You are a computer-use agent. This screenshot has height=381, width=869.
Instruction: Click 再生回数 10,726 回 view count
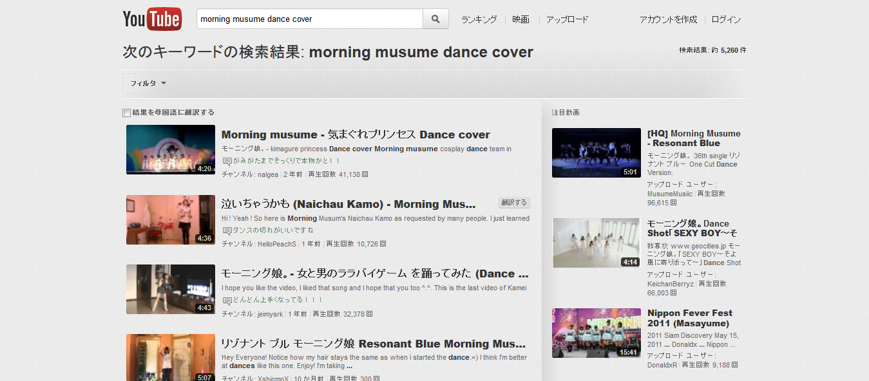click(x=356, y=244)
